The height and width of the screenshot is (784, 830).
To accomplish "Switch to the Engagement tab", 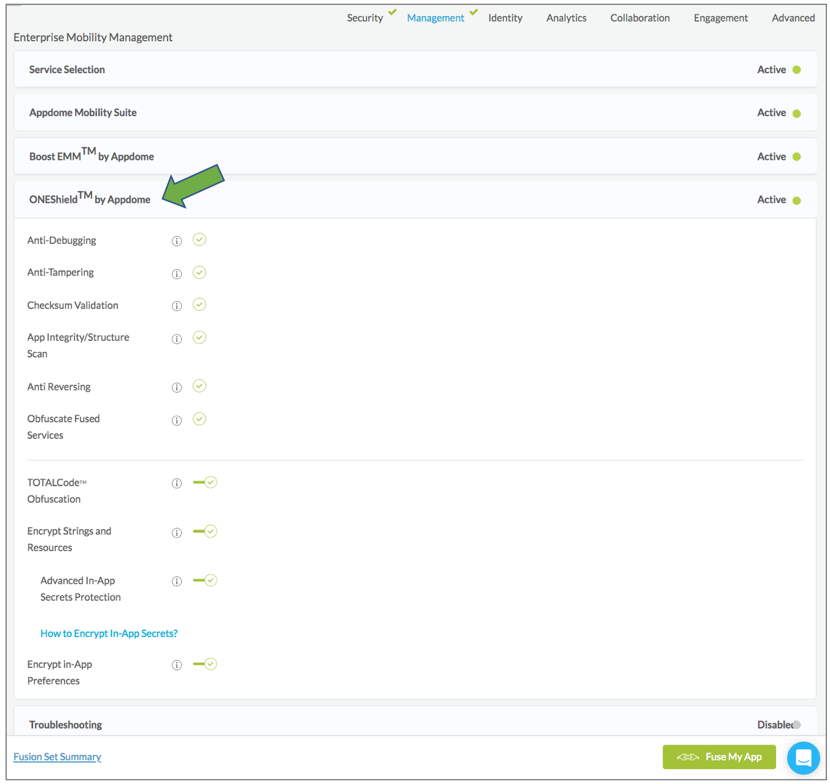I will pos(721,18).
